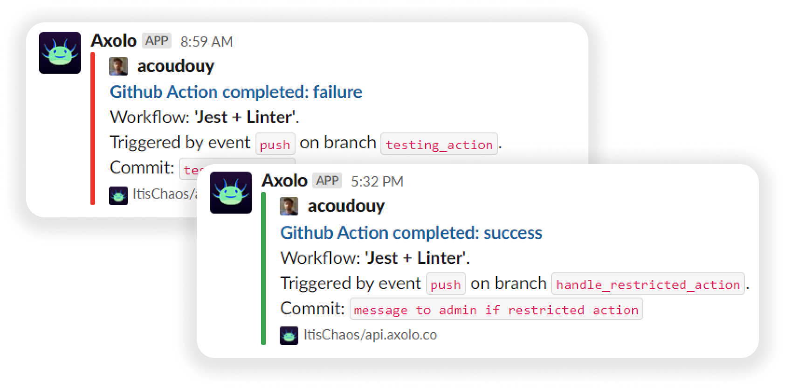Click the 5:32 PM timestamp
785x388 pixels.
377,181
